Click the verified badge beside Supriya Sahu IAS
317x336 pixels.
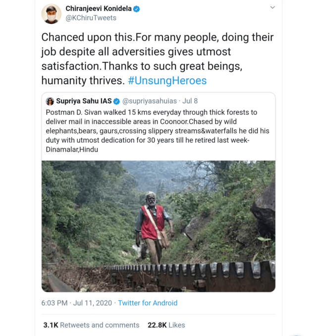[x=117, y=101]
